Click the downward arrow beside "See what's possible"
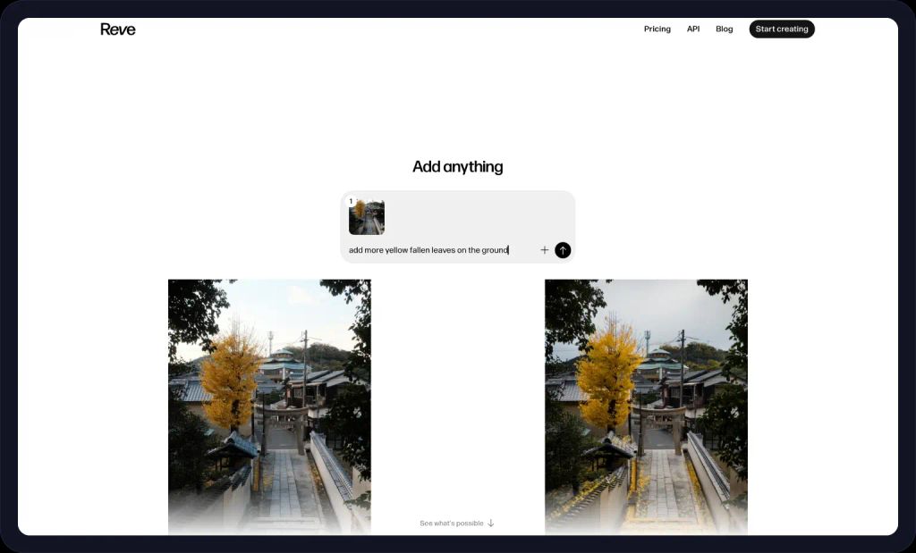The height and width of the screenshot is (553, 916). tap(490, 524)
